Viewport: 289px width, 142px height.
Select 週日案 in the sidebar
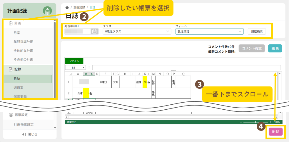[19, 88]
